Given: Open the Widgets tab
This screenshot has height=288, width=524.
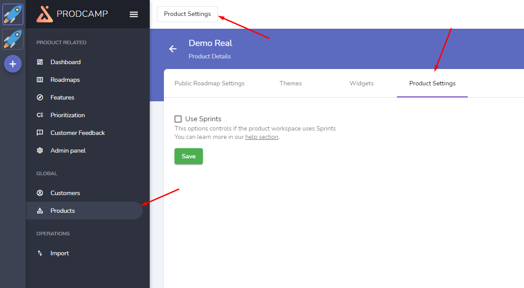Looking at the screenshot, I should (361, 84).
